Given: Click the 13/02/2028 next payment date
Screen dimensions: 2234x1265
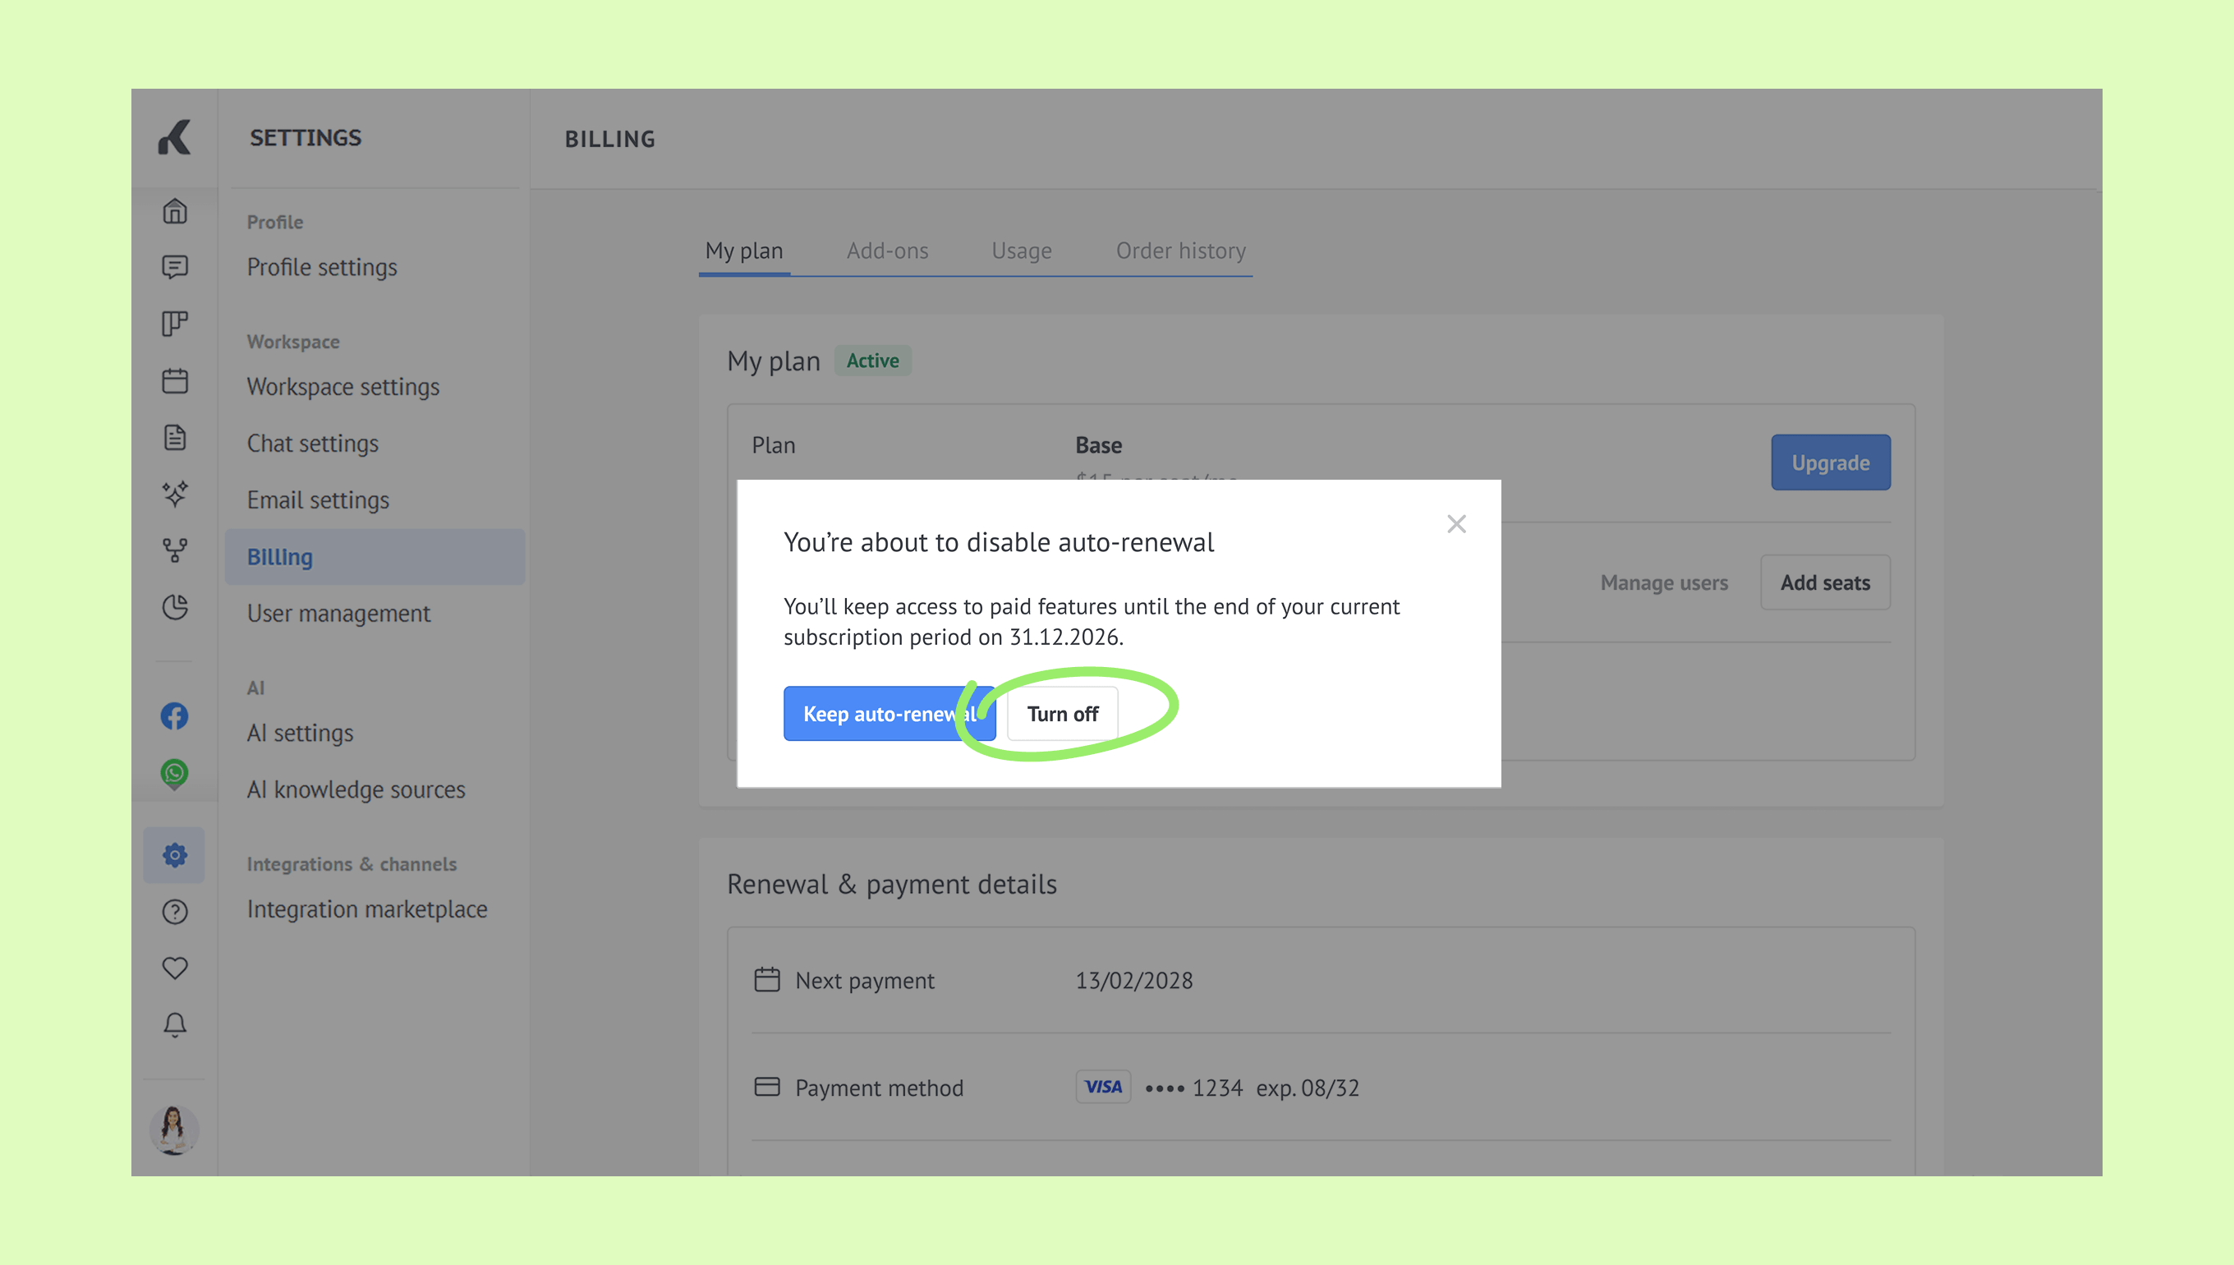Looking at the screenshot, I should (x=1133, y=980).
